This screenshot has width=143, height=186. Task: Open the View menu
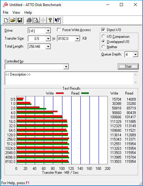coord(16,13)
